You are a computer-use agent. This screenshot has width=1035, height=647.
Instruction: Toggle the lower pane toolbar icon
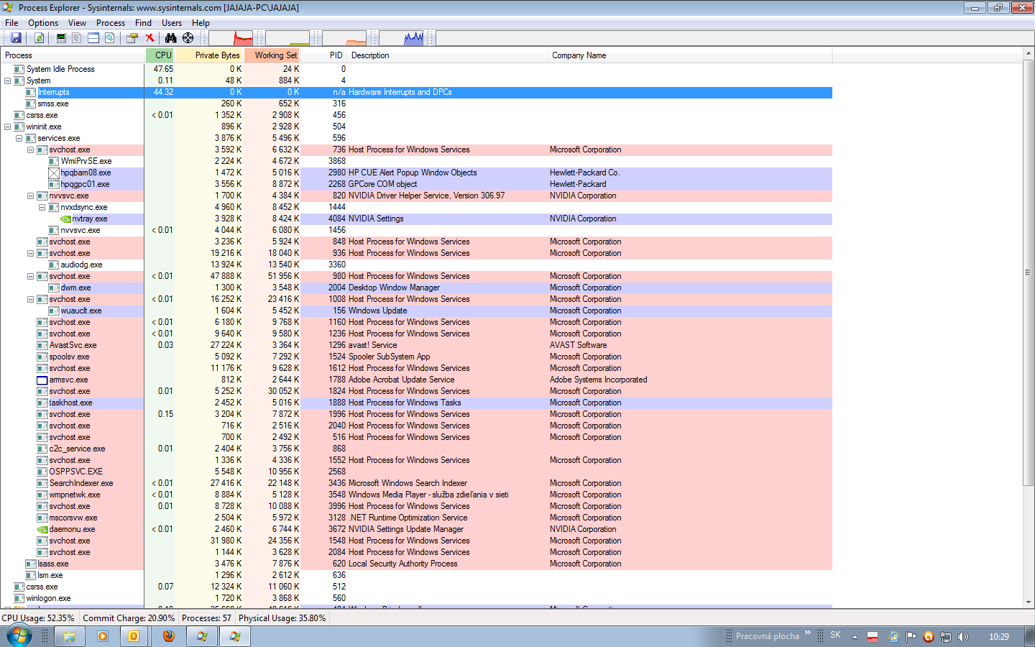[93, 38]
